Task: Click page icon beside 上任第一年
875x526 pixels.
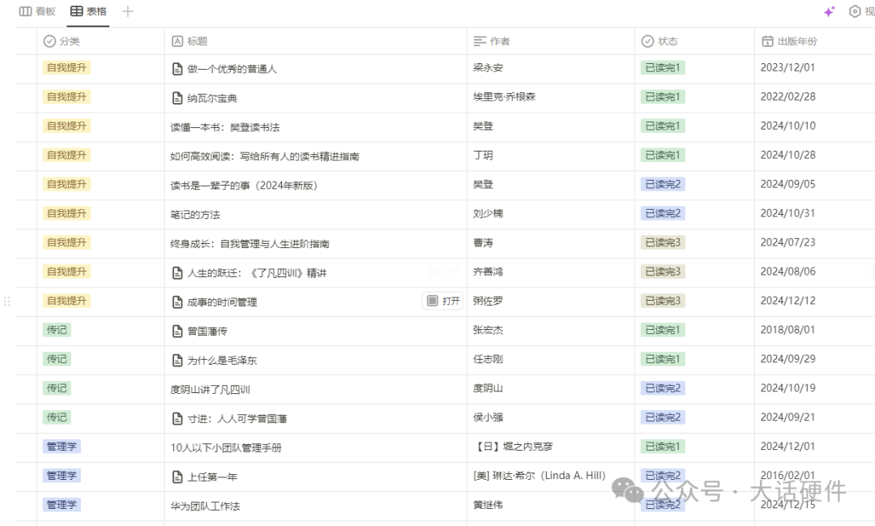Action: [x=177, y=477]
